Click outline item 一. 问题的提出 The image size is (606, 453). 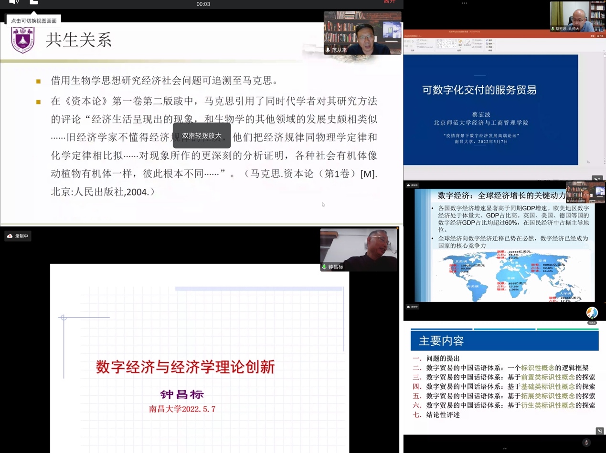[x=436, y=359]
